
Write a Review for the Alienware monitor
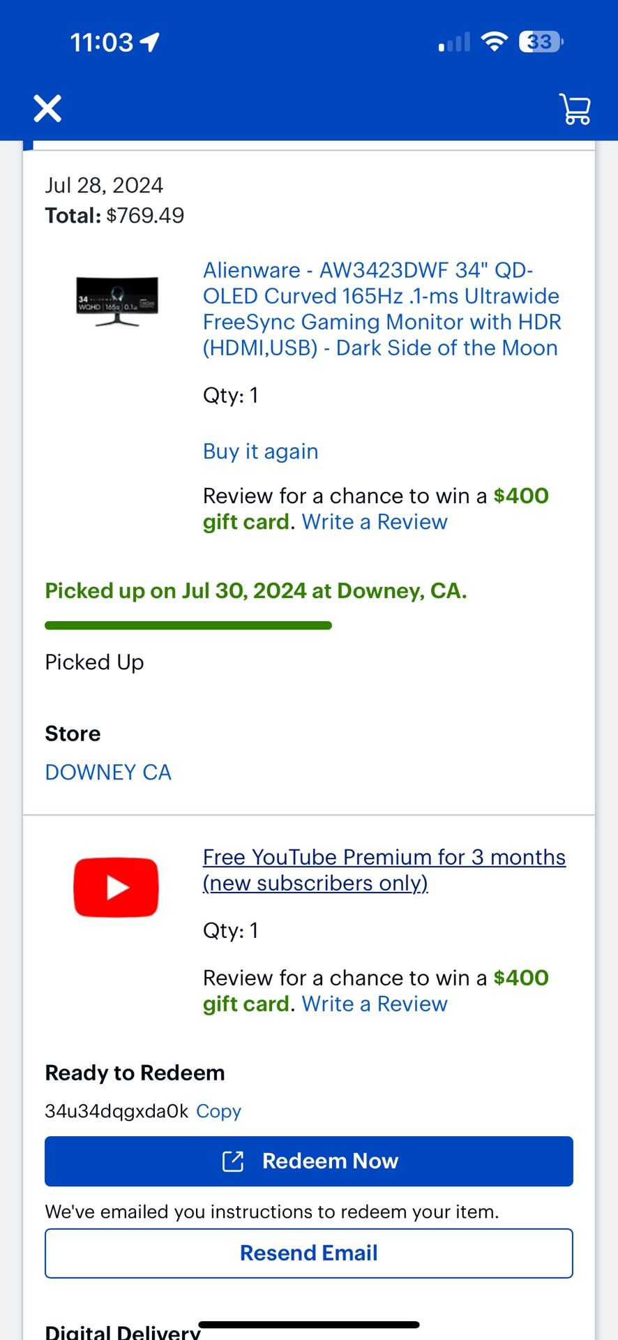[x=375, y=522]
